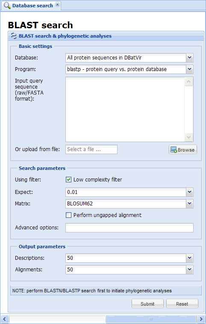
Task: Click the Advanced options input field
Action: 129,228
